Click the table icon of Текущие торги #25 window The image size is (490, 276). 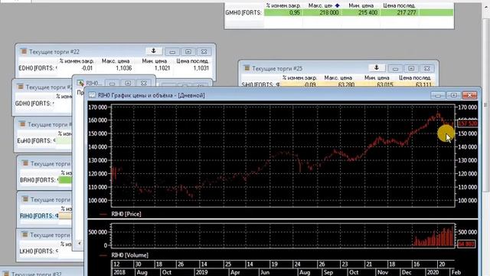coord(247,68)
